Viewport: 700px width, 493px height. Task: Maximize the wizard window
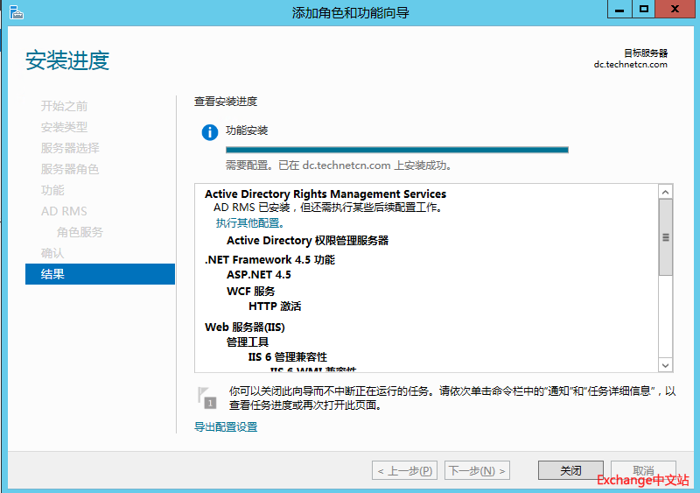[x=644, y=9]
